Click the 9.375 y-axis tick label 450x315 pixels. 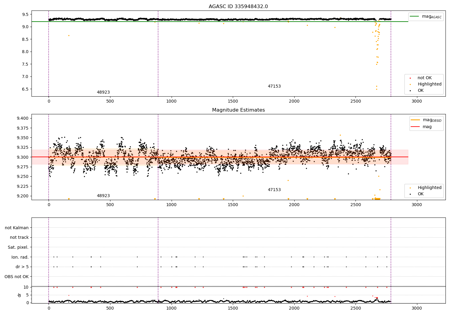point(22,128)
